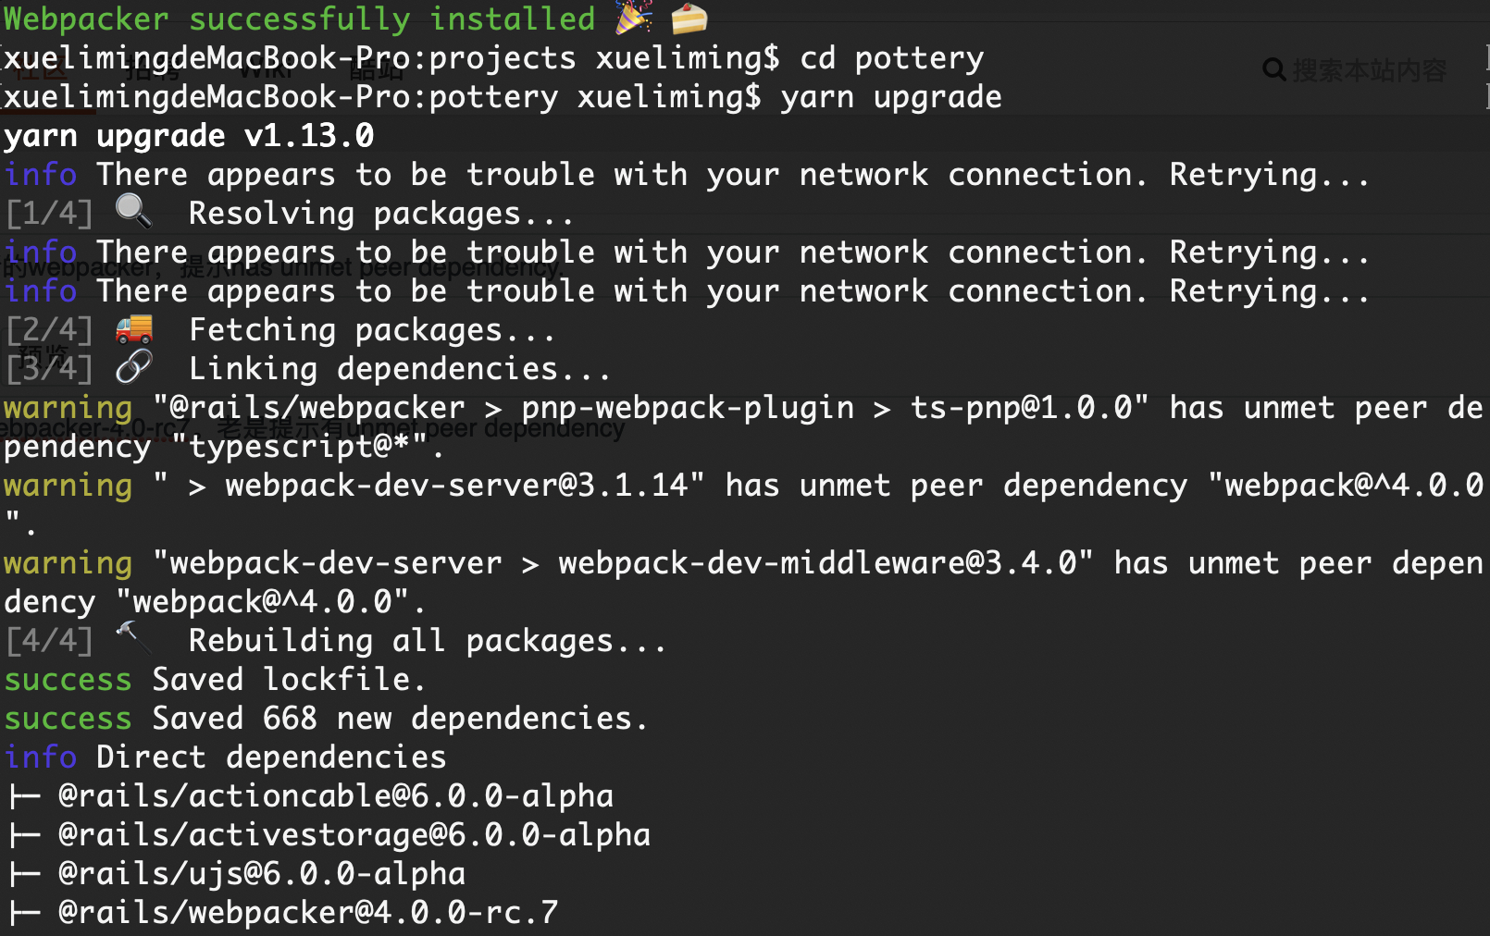Click the 搜索本站内容 search field
Image resolution: width=1490 pixels, height=936 pixels.
tap(1369, 70)
